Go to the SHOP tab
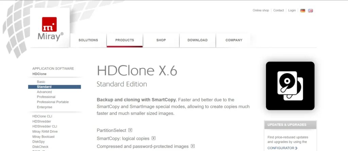This screenshot has height=151, width=348. pos(161,40)
